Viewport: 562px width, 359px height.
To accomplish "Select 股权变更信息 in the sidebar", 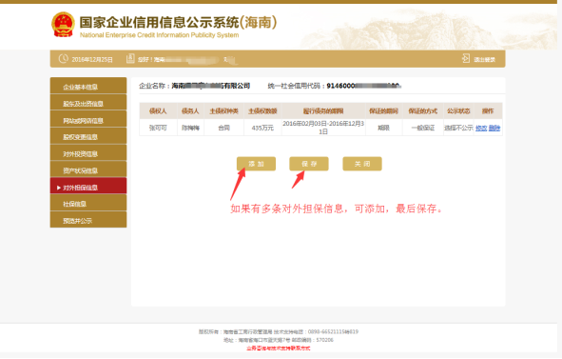I will [x=88, y=137].
